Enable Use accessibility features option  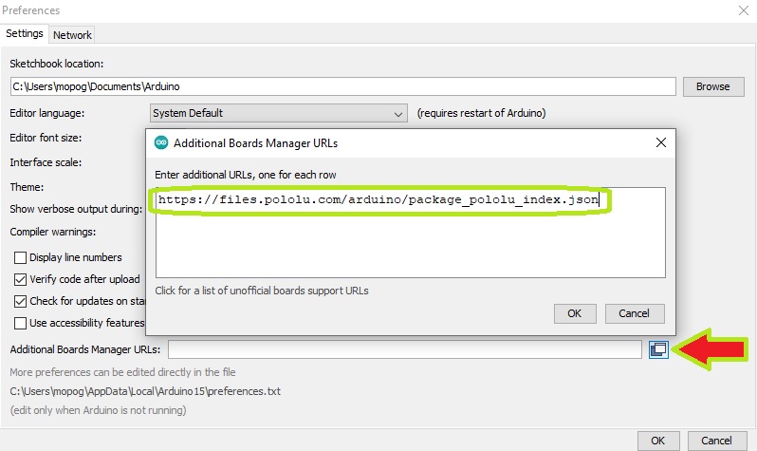20,323
